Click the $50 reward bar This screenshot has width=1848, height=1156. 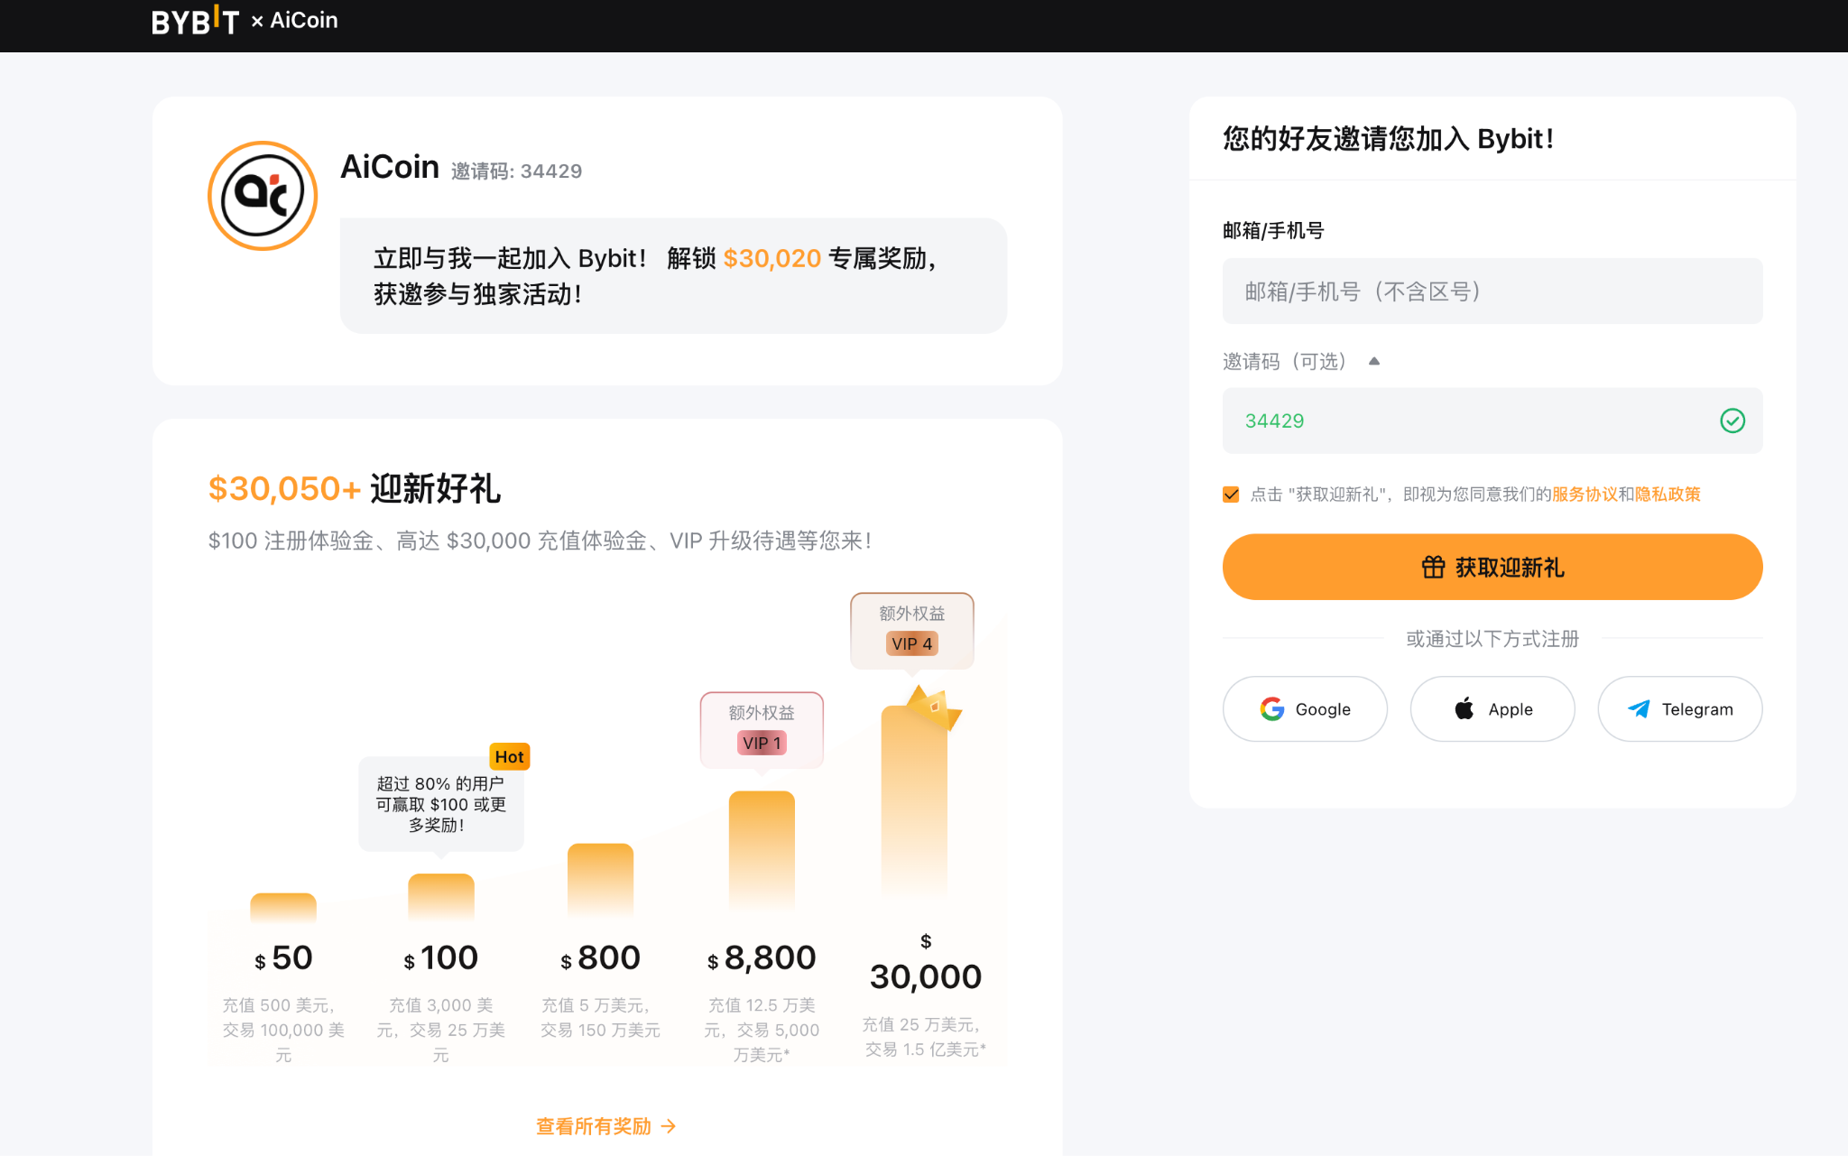click(283, 908)
